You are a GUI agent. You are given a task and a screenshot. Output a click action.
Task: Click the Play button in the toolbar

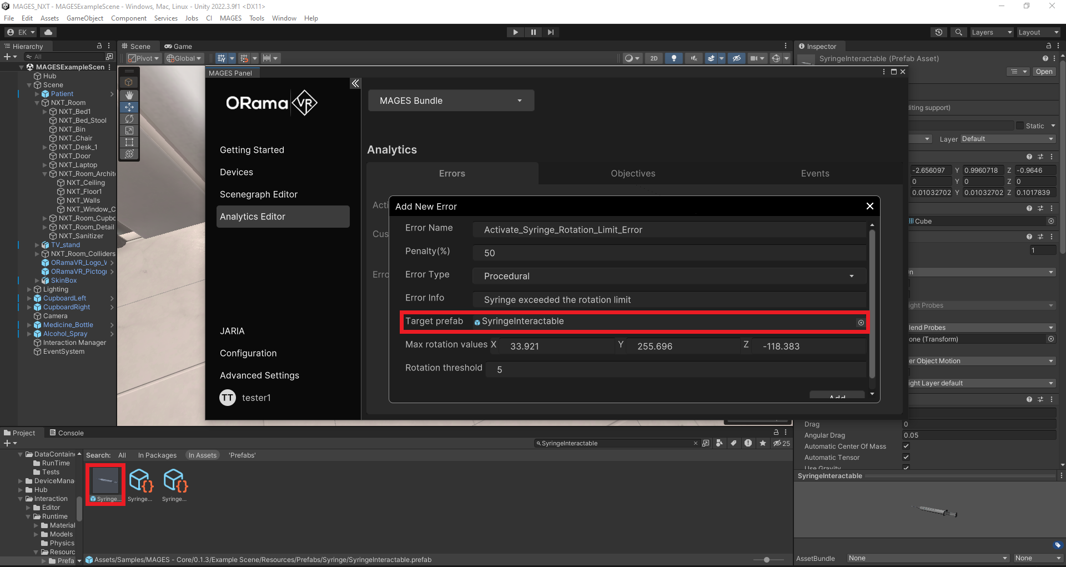click(x=515, y=32)
